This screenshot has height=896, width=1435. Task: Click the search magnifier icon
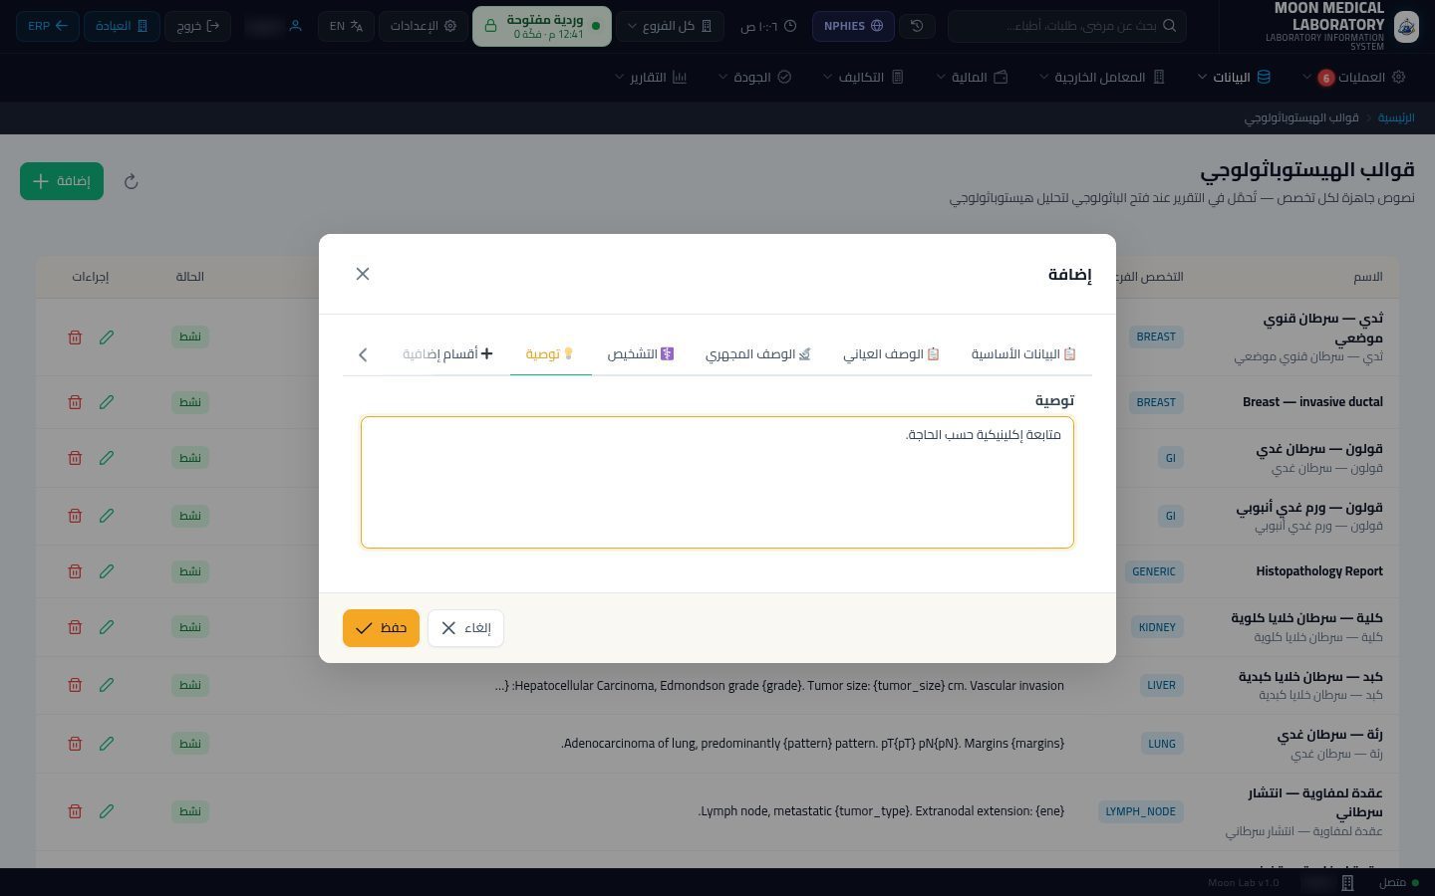click(x=1170, y=26)
